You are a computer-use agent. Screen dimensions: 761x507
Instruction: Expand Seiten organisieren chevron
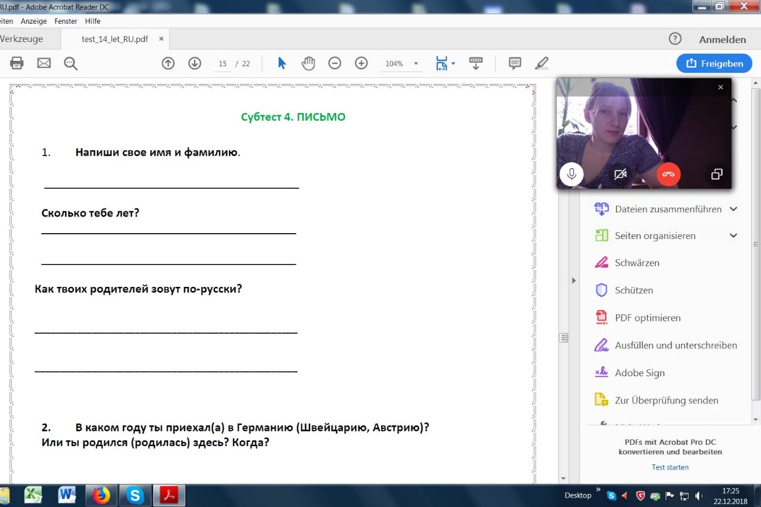pyautogui.click(x=733, y=235)
